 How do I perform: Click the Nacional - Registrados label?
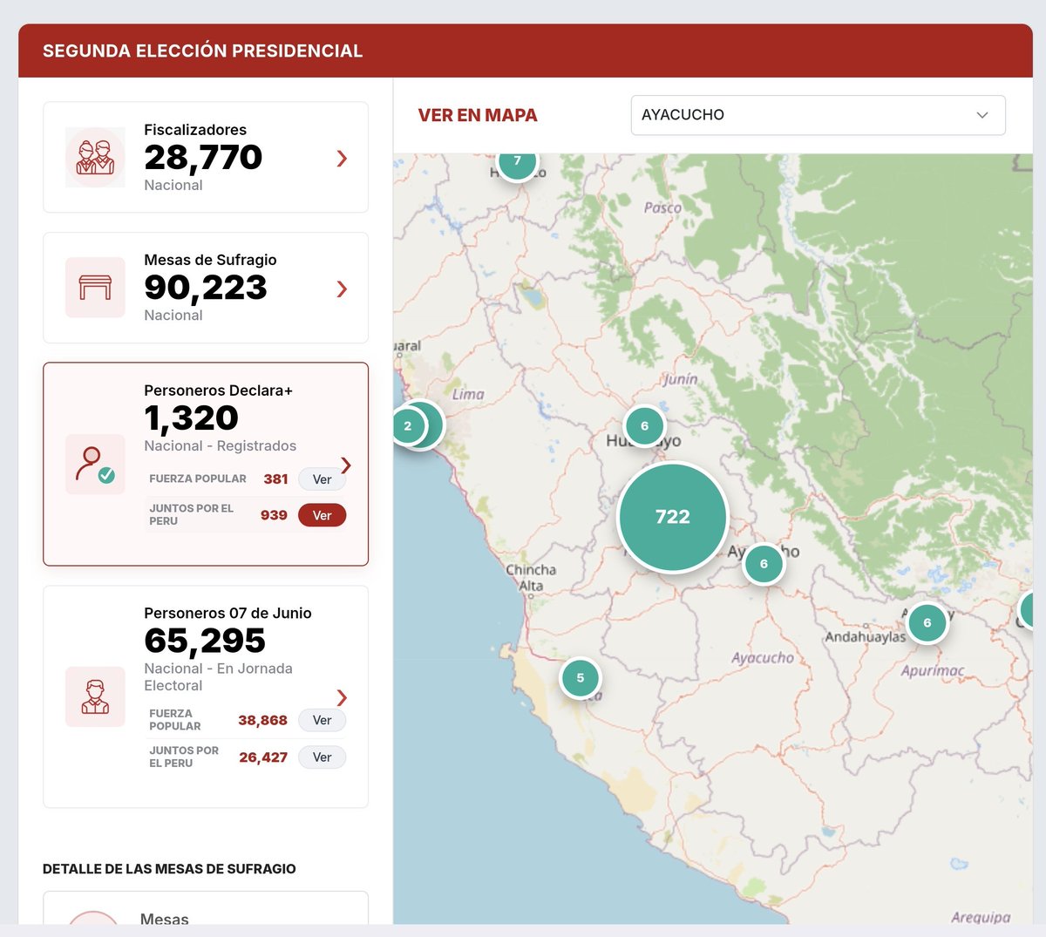click(221, 445)
